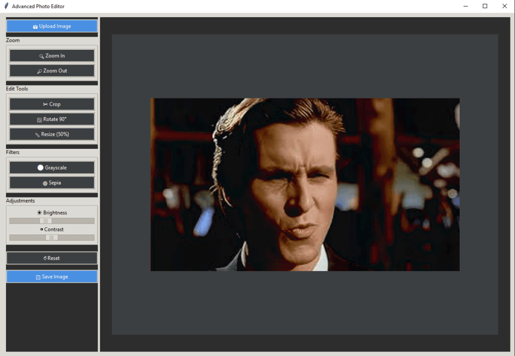Zoom In on the photo
Image resolution: width=515 pixels, height=356 pixels.
(52, 56)
